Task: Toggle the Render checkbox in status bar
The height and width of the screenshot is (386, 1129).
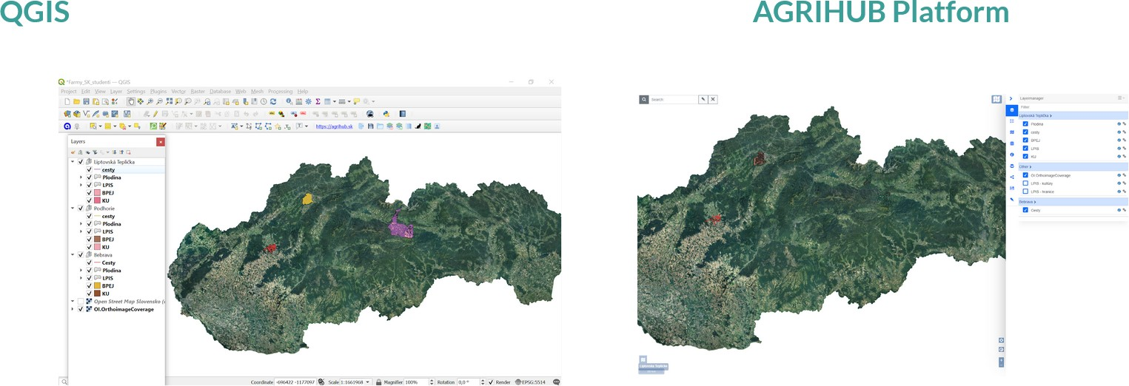Action: tap(491, 382)
